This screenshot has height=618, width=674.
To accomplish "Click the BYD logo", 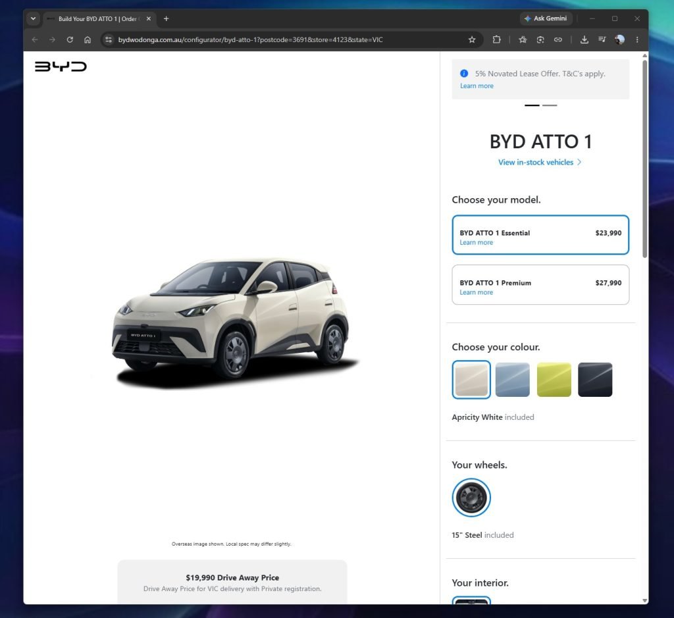I will [61, 66].
